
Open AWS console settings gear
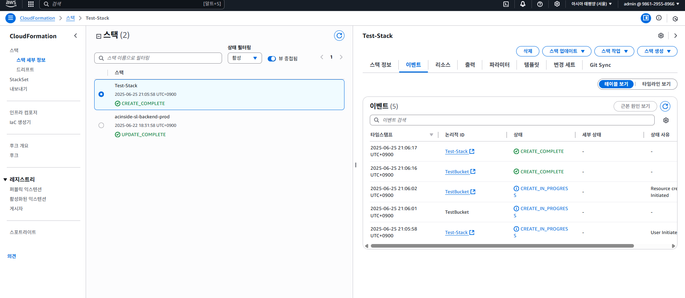pyautogui.click(x=557, y=4)
